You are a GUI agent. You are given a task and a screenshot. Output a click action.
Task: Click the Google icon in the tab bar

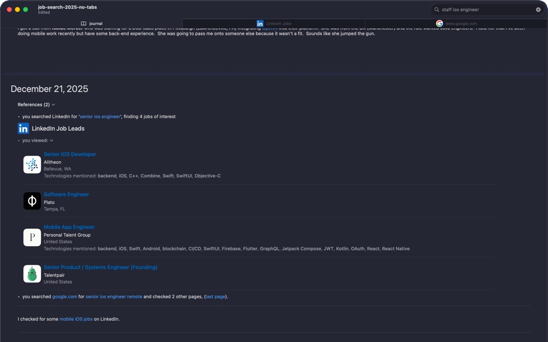click(440, 24)
